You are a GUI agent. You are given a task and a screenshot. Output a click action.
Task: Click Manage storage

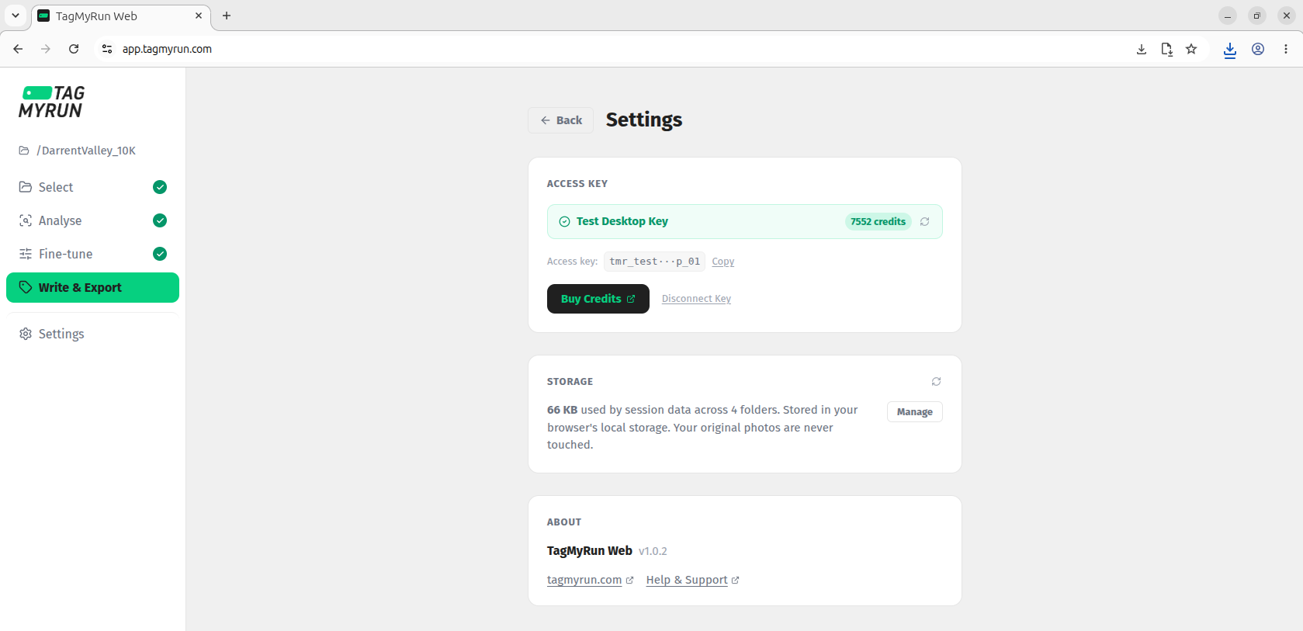(x=915, y=412)
